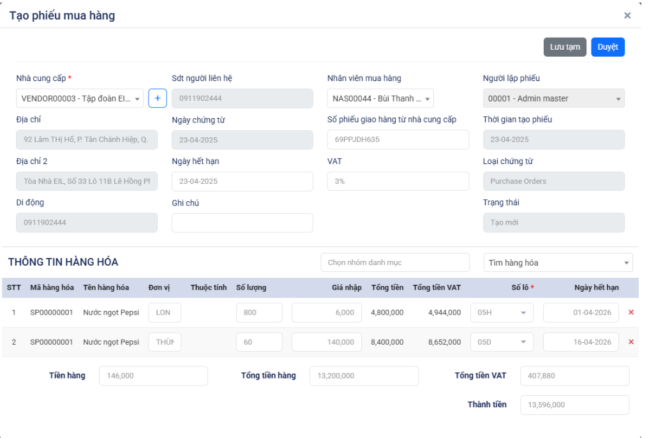Open the Người lập phiếu dropdown
Viewport: 656px width, 438px height.
click(x=553, y=98)
